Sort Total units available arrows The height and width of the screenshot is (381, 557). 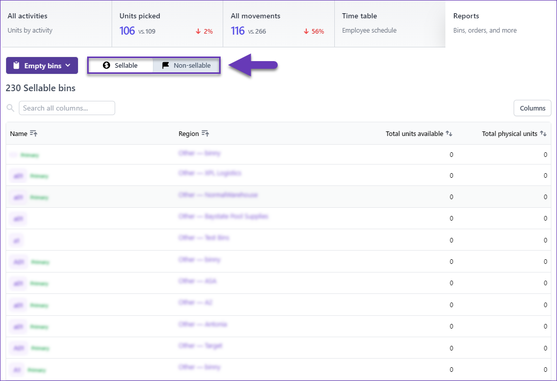(449, 133)
